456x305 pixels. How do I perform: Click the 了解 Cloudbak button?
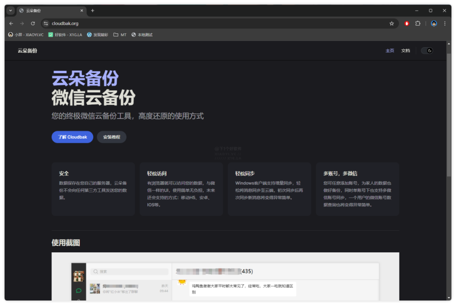point(72,137)
